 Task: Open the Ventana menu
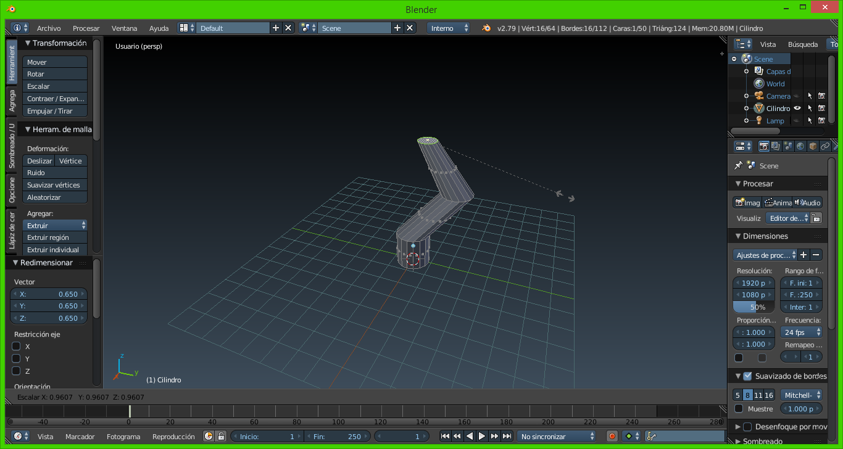pyautogui.click(x=124, y=28)
